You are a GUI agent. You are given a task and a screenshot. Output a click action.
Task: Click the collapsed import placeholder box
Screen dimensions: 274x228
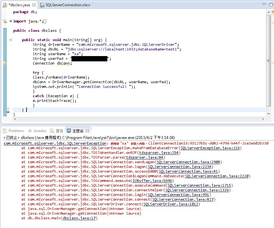click(45, 21)
